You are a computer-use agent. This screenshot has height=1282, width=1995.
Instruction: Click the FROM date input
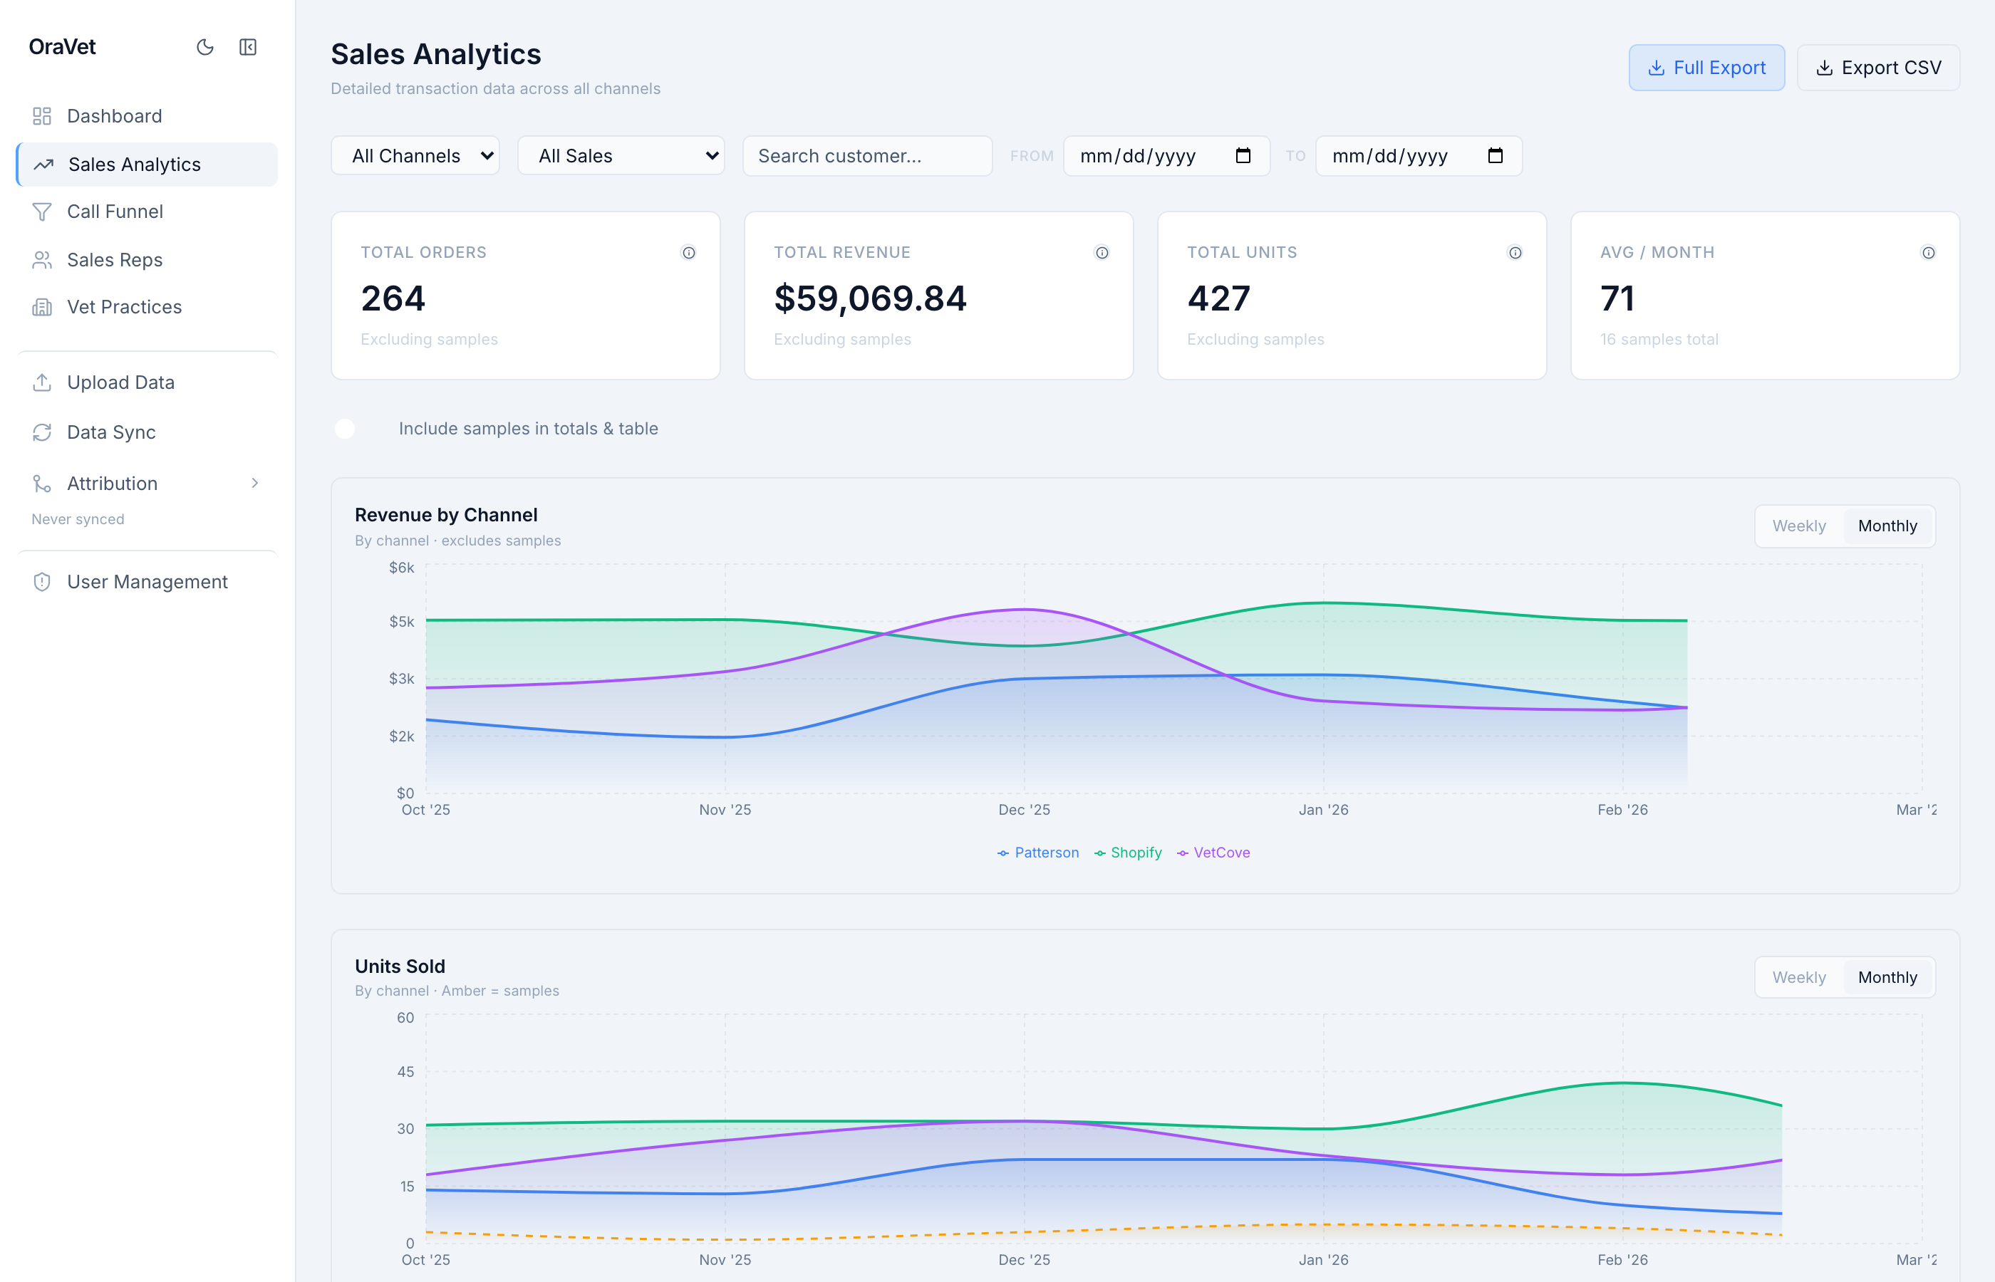point(1166,156)
